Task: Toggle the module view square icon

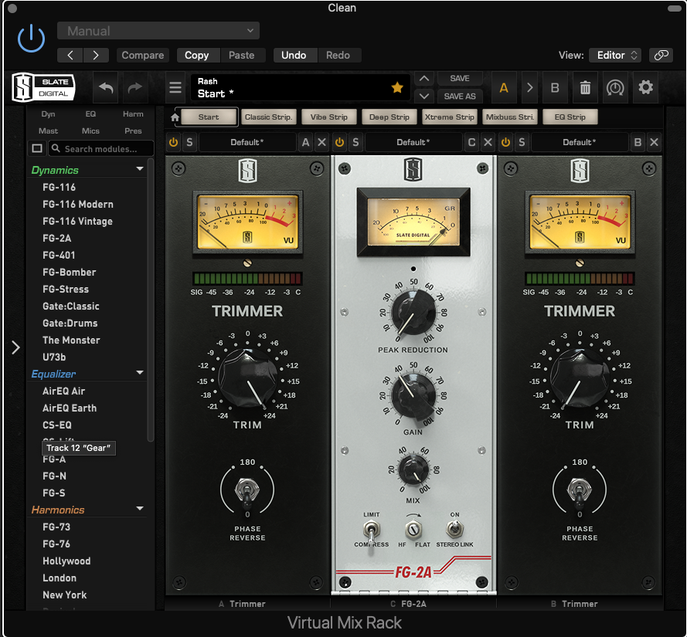Action: (x=37, y=148)
